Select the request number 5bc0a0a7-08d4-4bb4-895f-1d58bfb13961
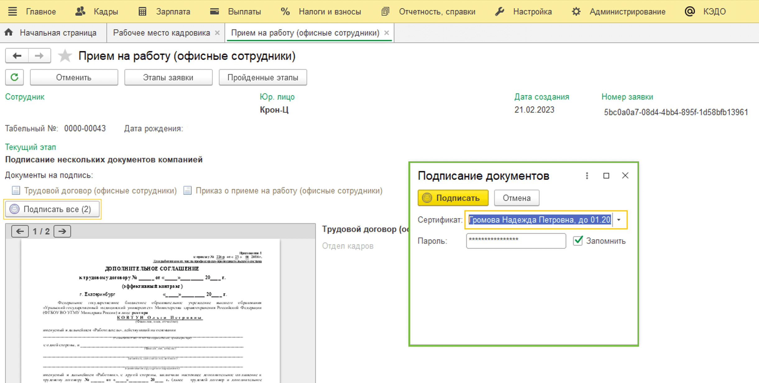Screen dimensions: 759x383 click(x=676, y=112)
